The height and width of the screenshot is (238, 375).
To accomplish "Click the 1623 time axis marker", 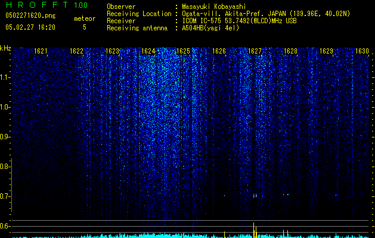I will (113, 51).
